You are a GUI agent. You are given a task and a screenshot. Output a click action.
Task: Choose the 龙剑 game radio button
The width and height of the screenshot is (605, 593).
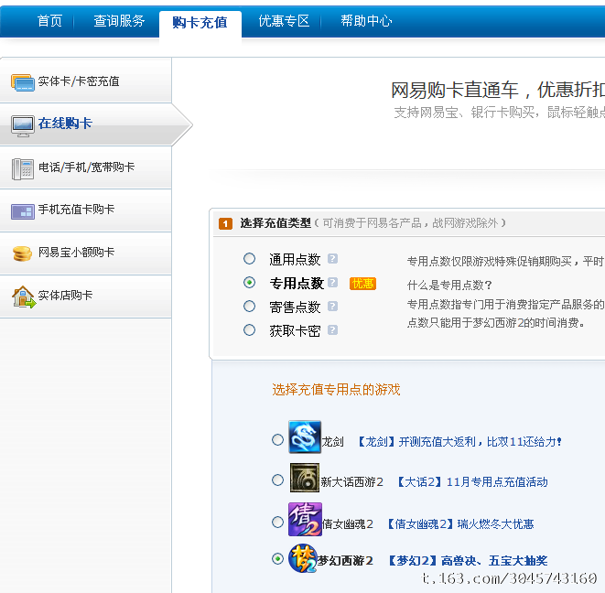[277, 440]
